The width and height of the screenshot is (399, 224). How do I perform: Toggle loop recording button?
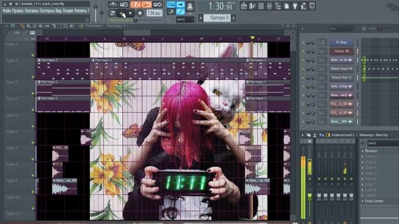click(158, 4)
